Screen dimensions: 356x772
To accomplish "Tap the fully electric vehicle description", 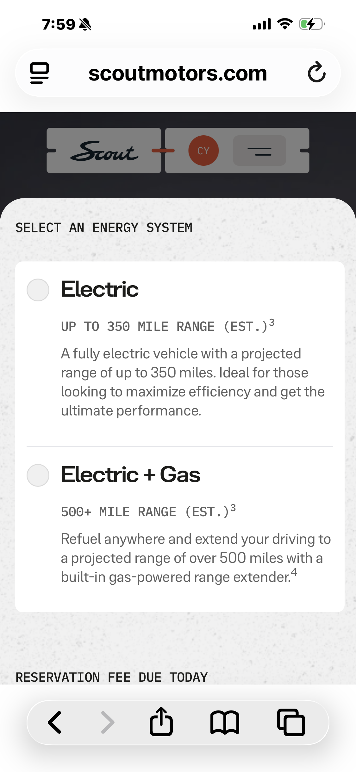I will [x=192, y=382].
